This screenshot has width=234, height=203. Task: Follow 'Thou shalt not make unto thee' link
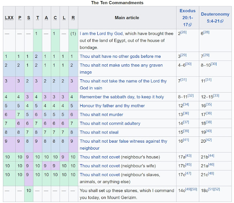[x=121, y=69]
